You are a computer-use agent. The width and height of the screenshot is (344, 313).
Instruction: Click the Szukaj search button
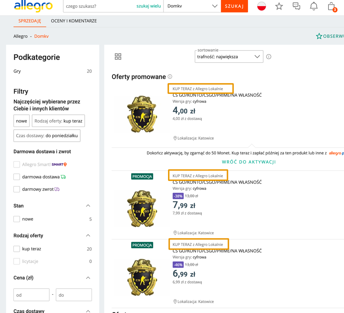click(x=234, y=6)
